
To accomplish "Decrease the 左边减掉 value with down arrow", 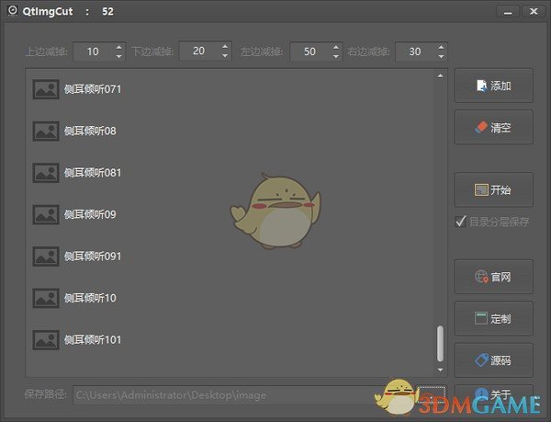I will [x=336, y=56].
